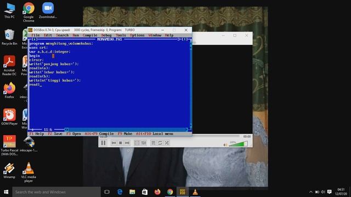
Task: Place cursor on 'uses crt;' line
Action: [x=38, y=48]
